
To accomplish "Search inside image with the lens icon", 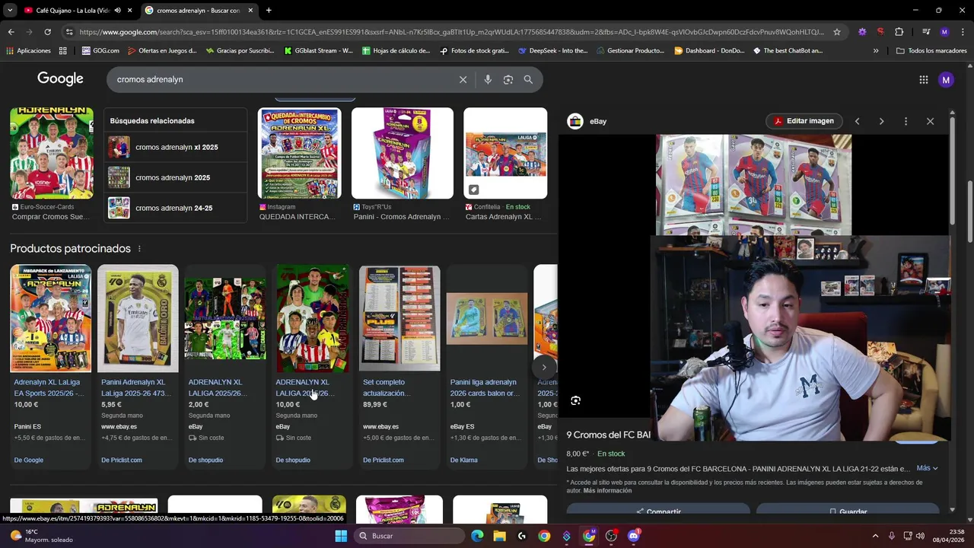I will [576, 400].
